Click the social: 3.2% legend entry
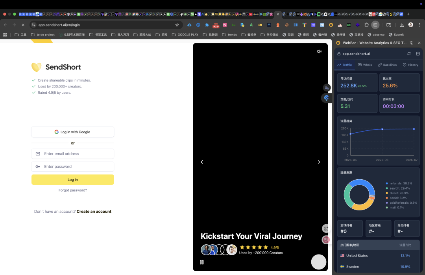The width and height of the screenshot is (425, 275). pyautogui.click(x=396, y=198)
